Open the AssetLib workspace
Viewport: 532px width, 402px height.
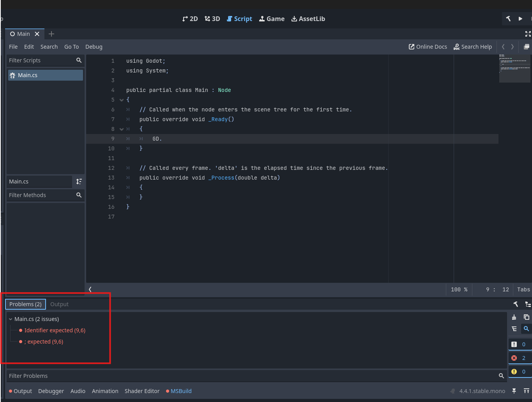point(308,19)
